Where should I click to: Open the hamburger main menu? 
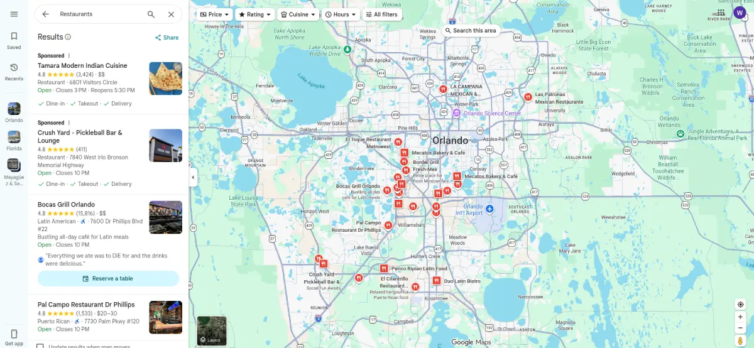(14, 14)
